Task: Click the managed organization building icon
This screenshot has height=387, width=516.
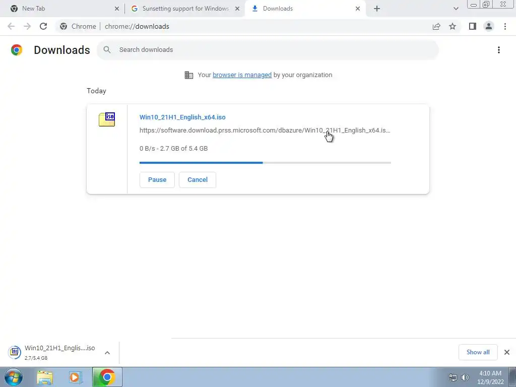Action: pos(189,75)
